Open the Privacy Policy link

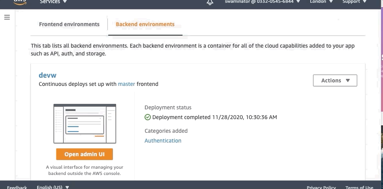[321, 187]
